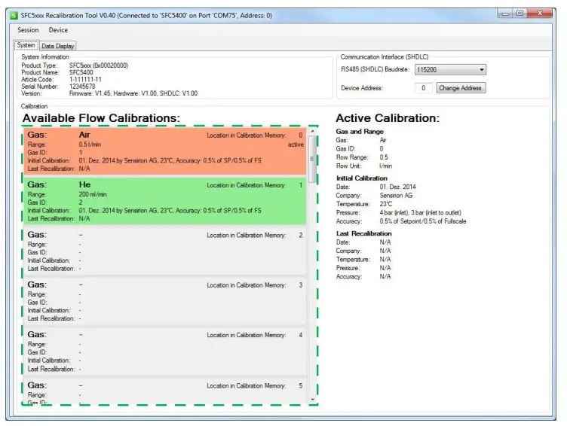This screenshot has width=567, height=426.
Task: Minimize the Recalibration Tool window
Action: click(x=505, y=14)
